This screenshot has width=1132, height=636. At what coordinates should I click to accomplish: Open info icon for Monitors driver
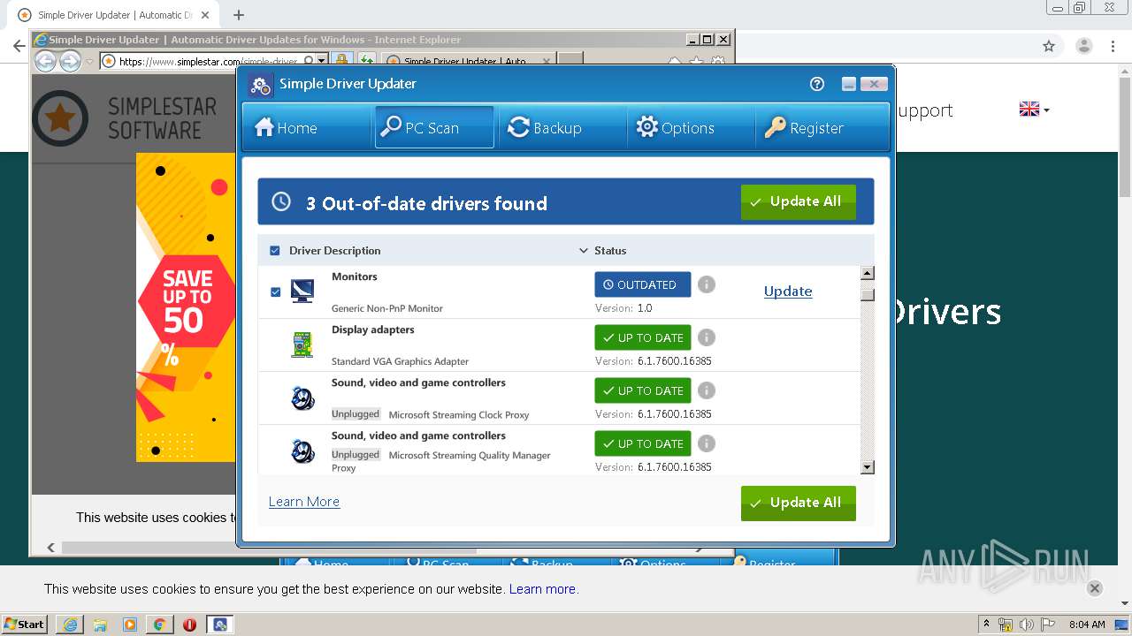[x=707, y=284]
